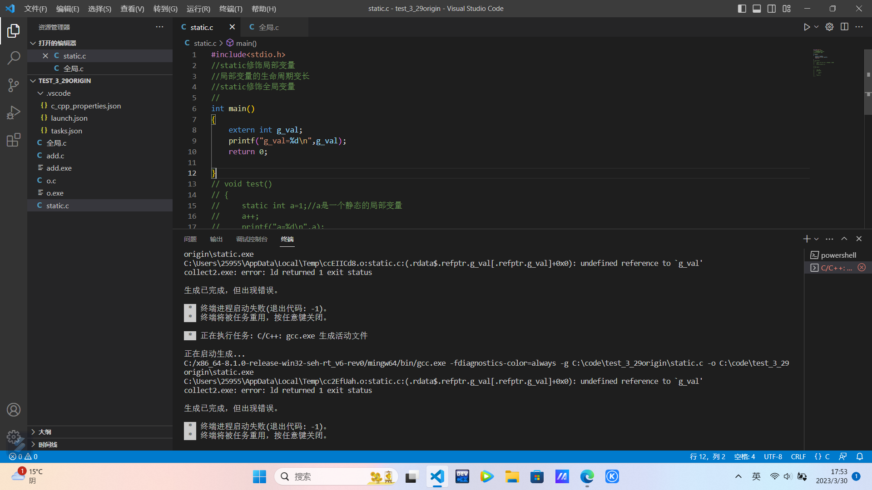Click UTF-8 encoding in status bar
Screen dimensions: 872x490
(773, 456)
